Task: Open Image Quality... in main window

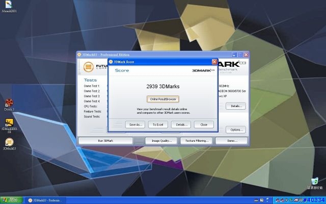Action: (161, 141)
